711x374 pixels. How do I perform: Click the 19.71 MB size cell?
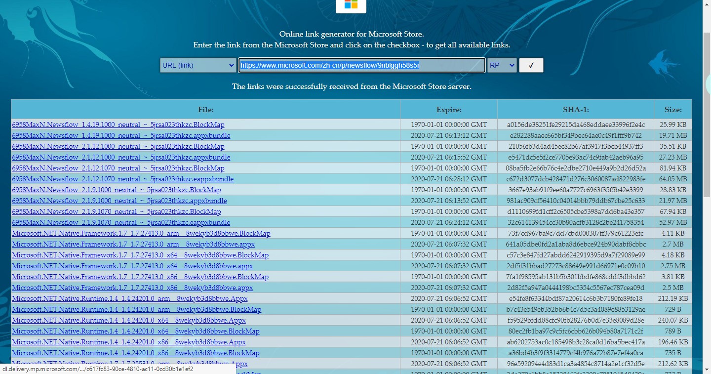click(673, 135)
